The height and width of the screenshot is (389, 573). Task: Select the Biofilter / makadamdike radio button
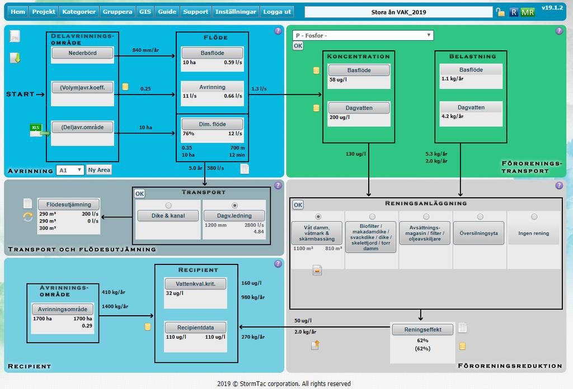(x=372, y=217)
